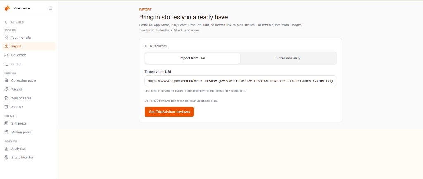Screen dimensions: 423x179
Task: Click the Brand Monitor radar icon
Action: tap(7, 158)
